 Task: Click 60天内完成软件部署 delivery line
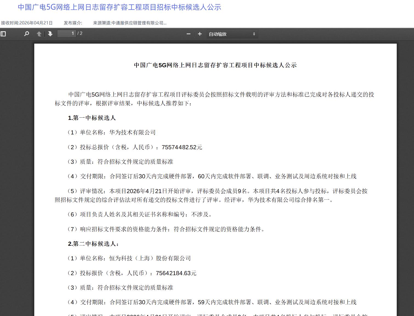(212, 176)
